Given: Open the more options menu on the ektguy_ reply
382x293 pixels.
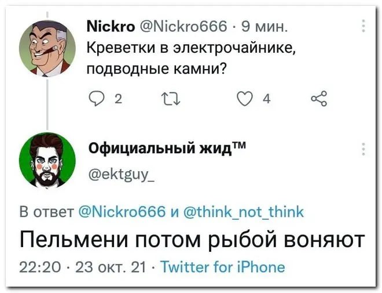Looking at the screenshot, I should tap(363, 149).
